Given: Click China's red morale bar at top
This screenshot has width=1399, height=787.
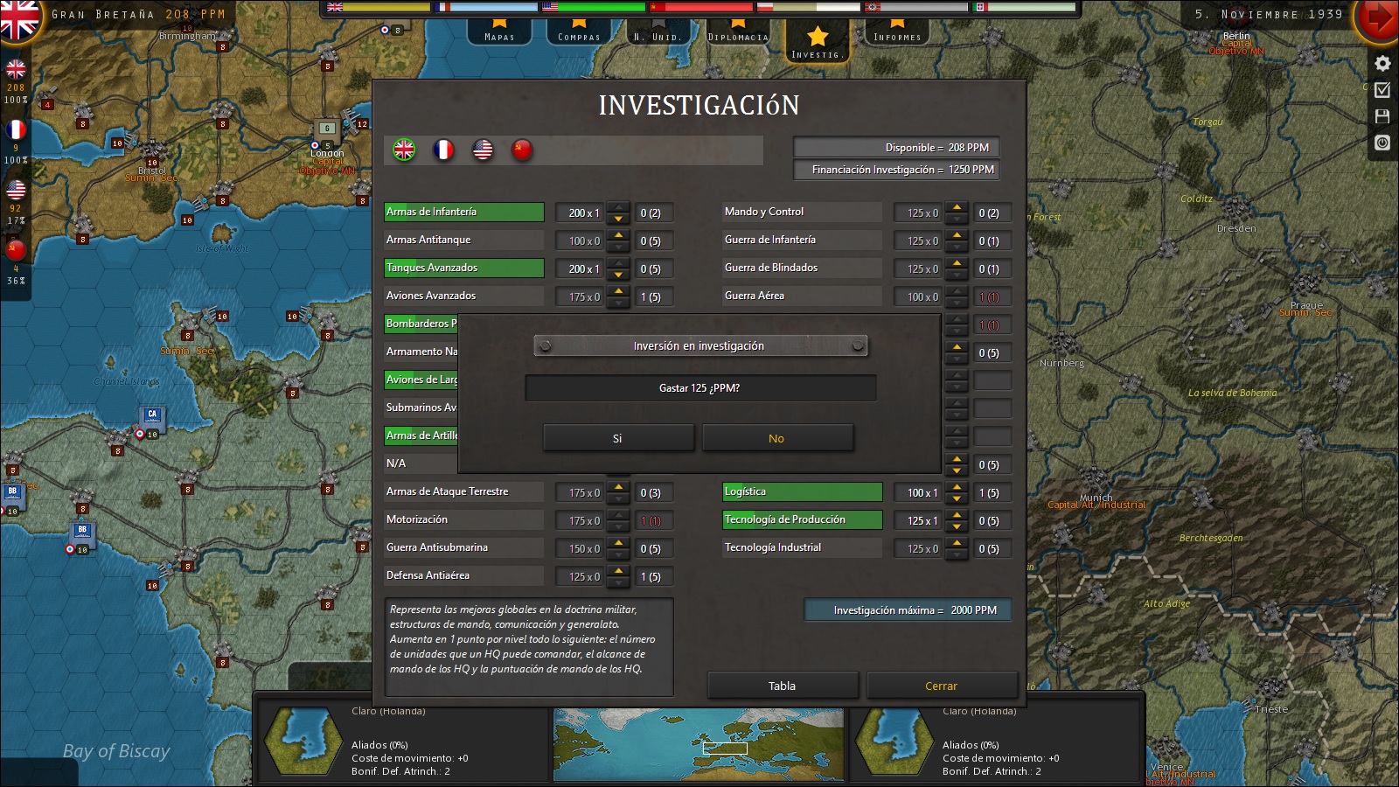Looking at the screenshot, I should click(x=710, y=7).
